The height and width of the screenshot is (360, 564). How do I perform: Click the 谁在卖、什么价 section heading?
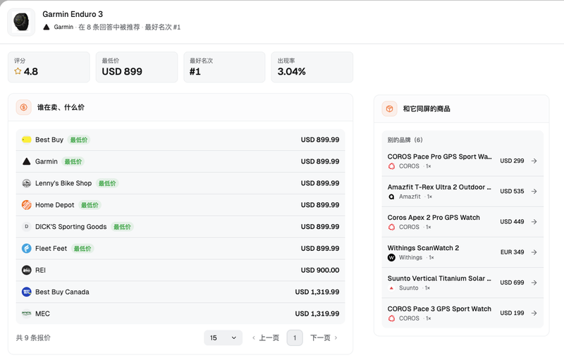(x=61, y=107)
